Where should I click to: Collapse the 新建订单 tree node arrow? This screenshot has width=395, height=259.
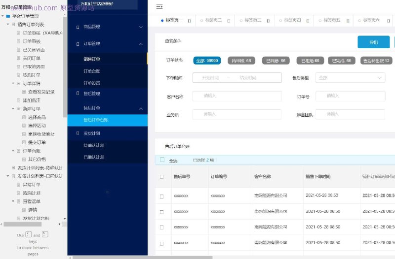[13, 108]
